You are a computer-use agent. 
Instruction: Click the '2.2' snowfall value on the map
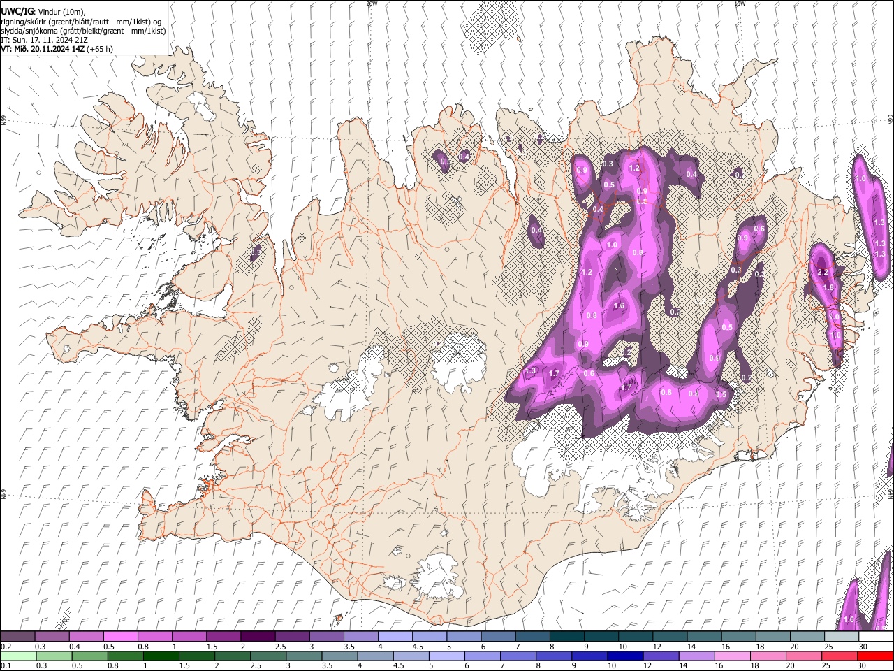(x=822, y=272)
